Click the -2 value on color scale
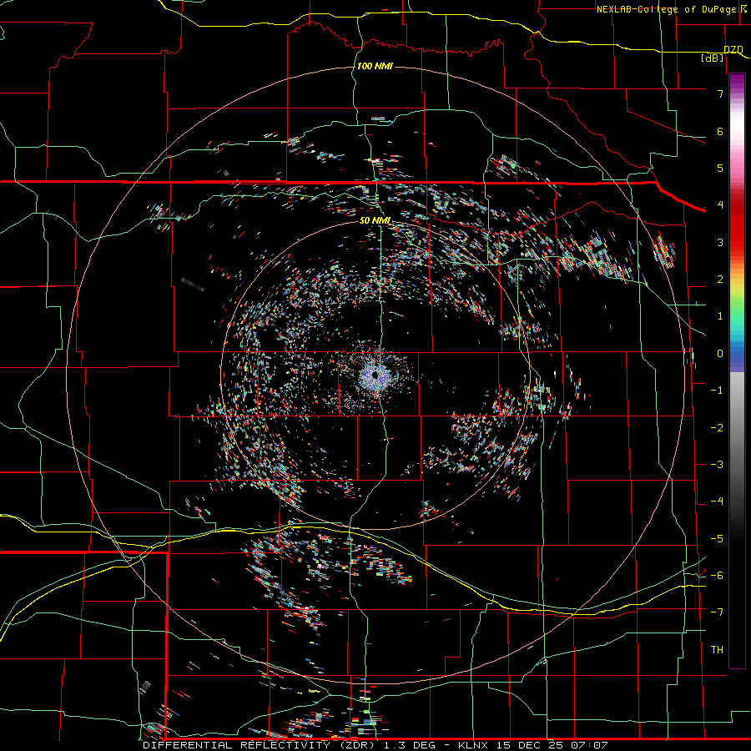The height and width of the screenshot is (751, 751). (x=717, y=428)
